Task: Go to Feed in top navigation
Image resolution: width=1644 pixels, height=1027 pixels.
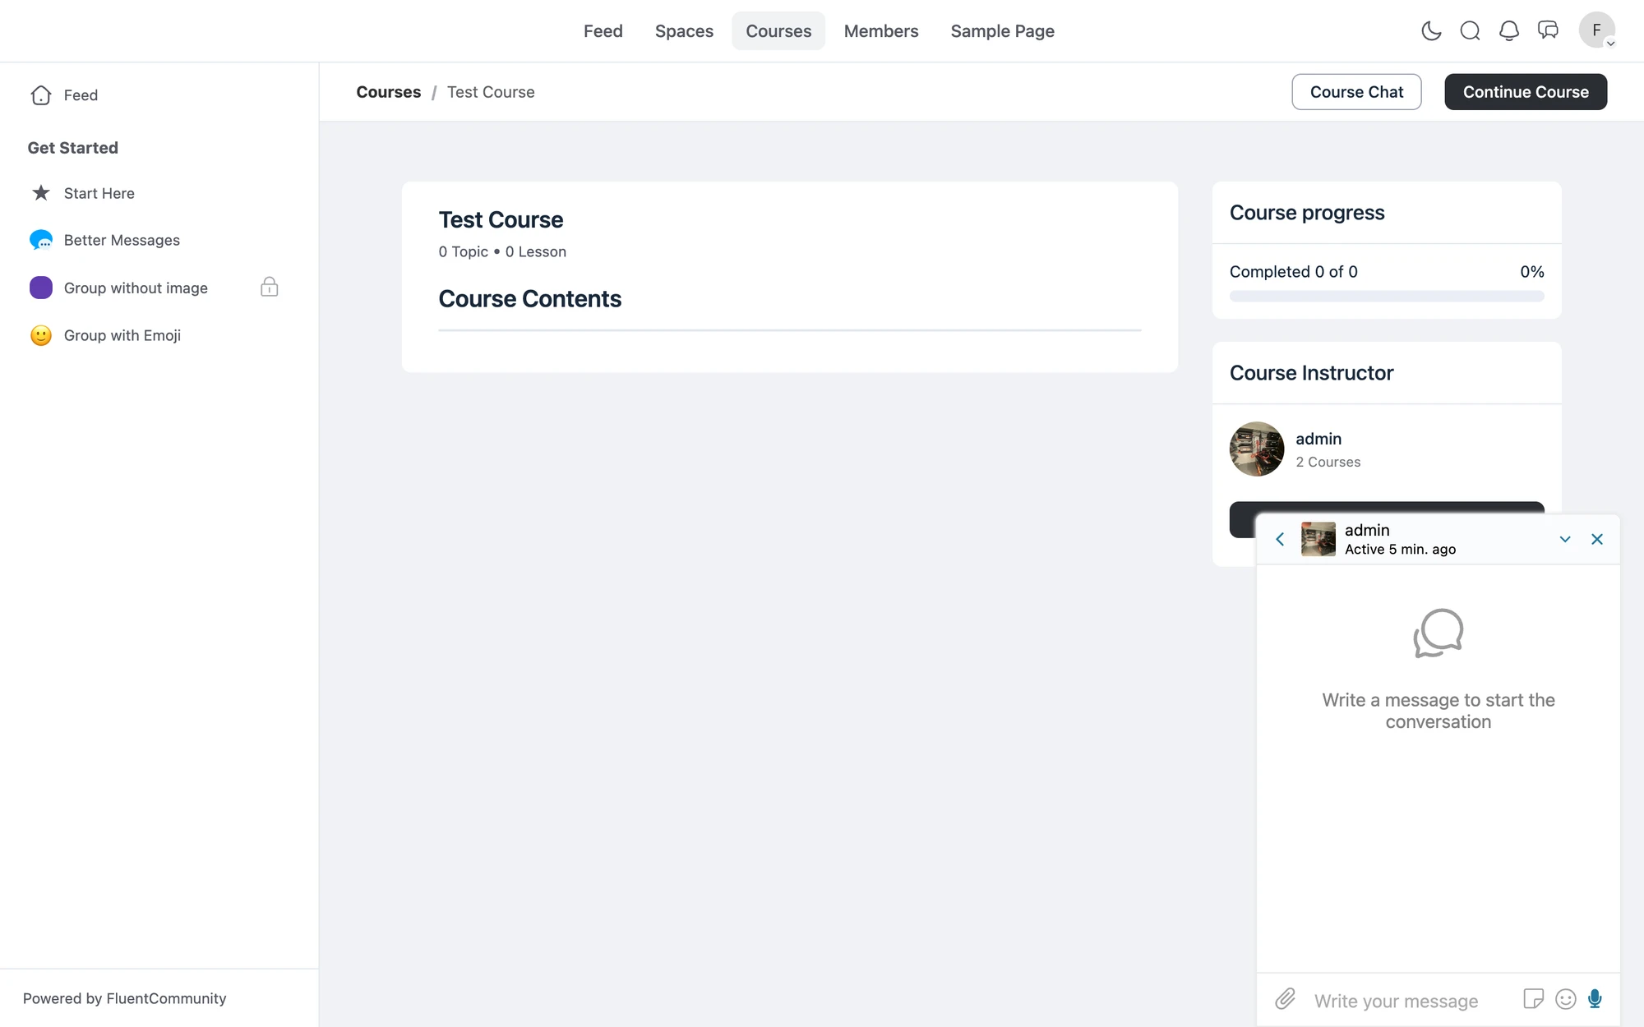Action: (x=603, y=31)
